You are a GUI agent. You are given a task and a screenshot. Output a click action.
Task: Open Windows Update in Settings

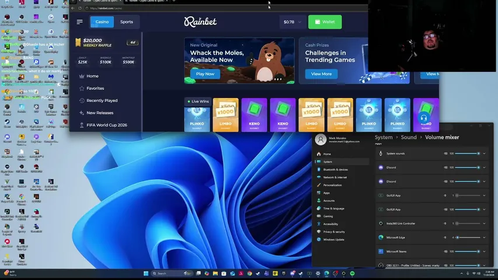pyautogui.click(x=333, y=239)
